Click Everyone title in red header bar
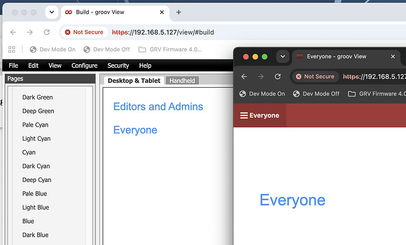406x245 pixels. (x=264, y=115)
